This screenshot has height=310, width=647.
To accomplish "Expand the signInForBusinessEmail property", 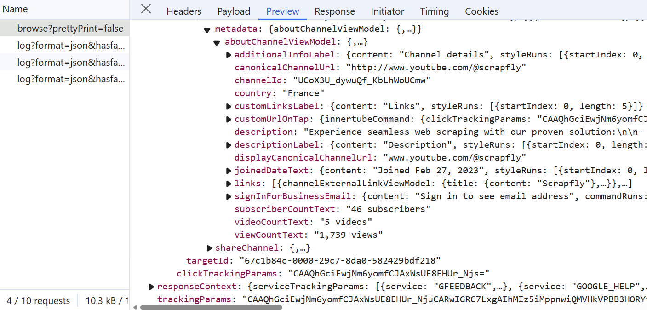I will click(229, 197).
